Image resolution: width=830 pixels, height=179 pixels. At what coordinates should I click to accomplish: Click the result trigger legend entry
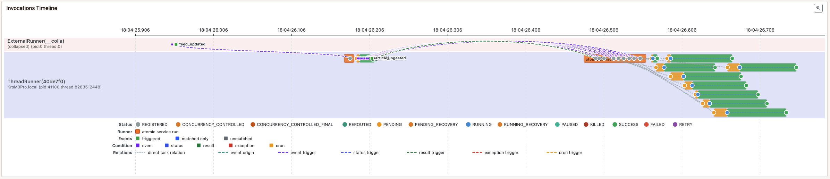(426, 153)
